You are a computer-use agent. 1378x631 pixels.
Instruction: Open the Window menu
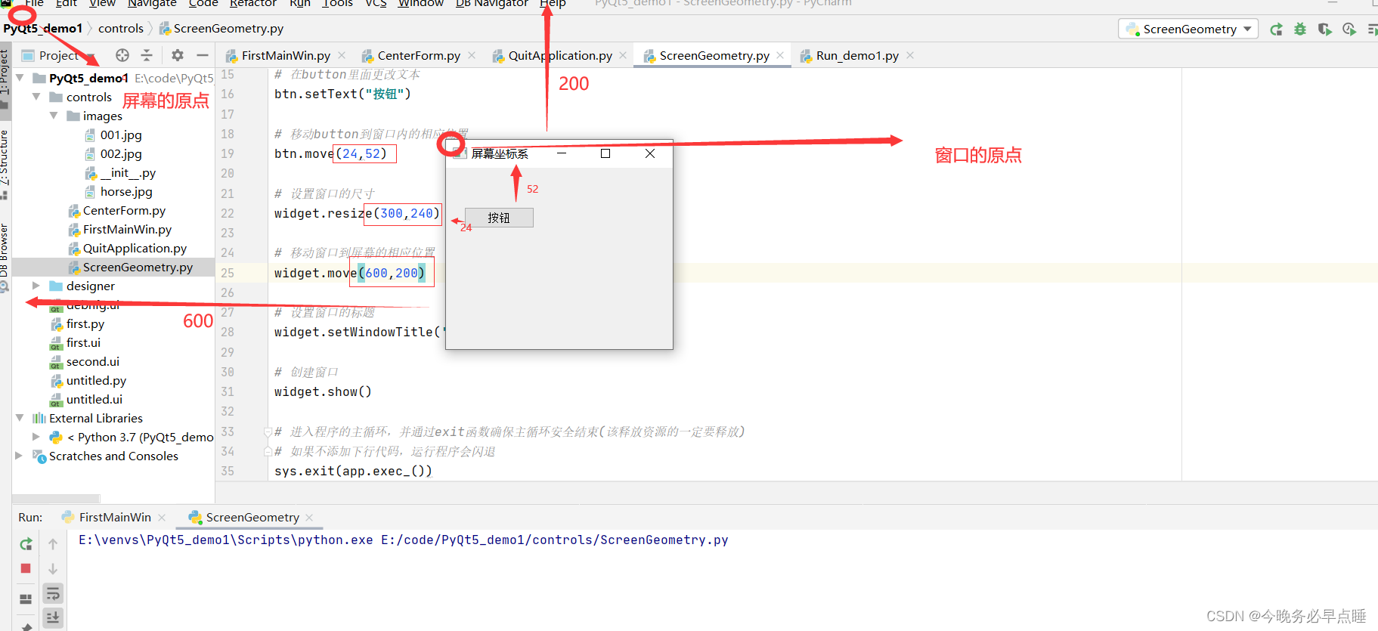421,4
